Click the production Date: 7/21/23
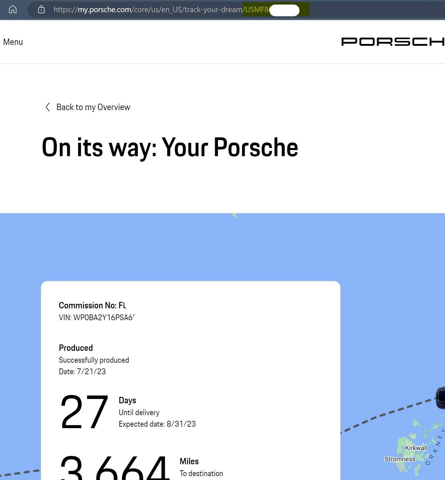Viewport: 445px width, 480px height. pyautogui.click(x=82, y=371)
